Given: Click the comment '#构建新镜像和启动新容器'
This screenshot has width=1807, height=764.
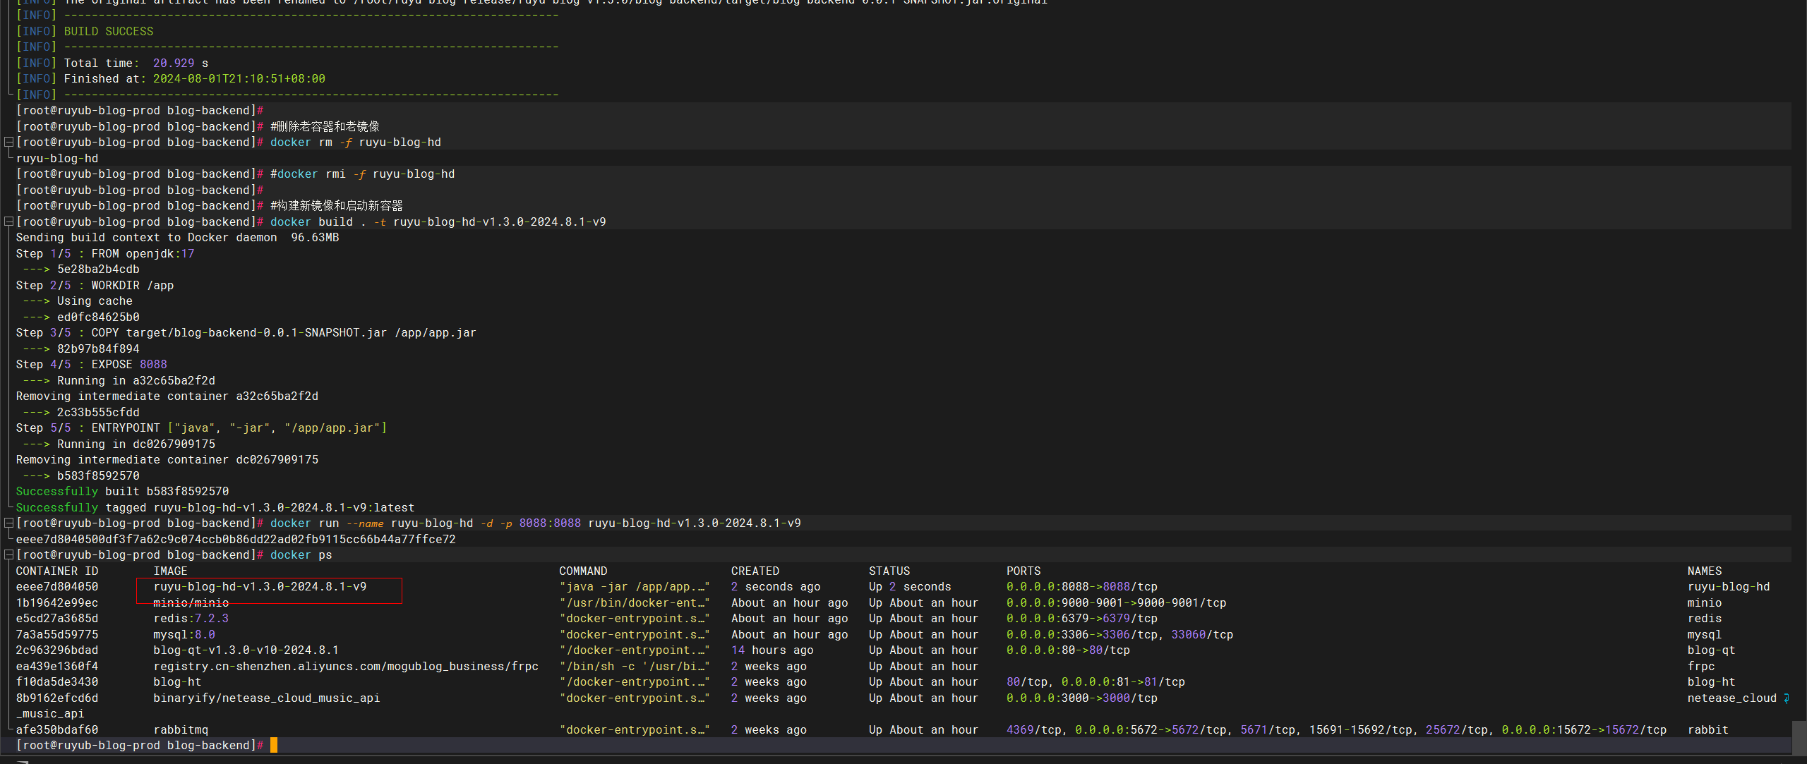Looking at the screenshot, I should (337, 205).
